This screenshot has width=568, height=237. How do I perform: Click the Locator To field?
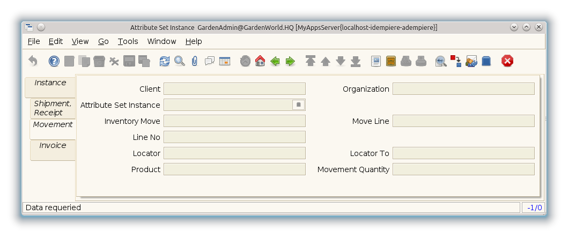[x=463, y=153]
